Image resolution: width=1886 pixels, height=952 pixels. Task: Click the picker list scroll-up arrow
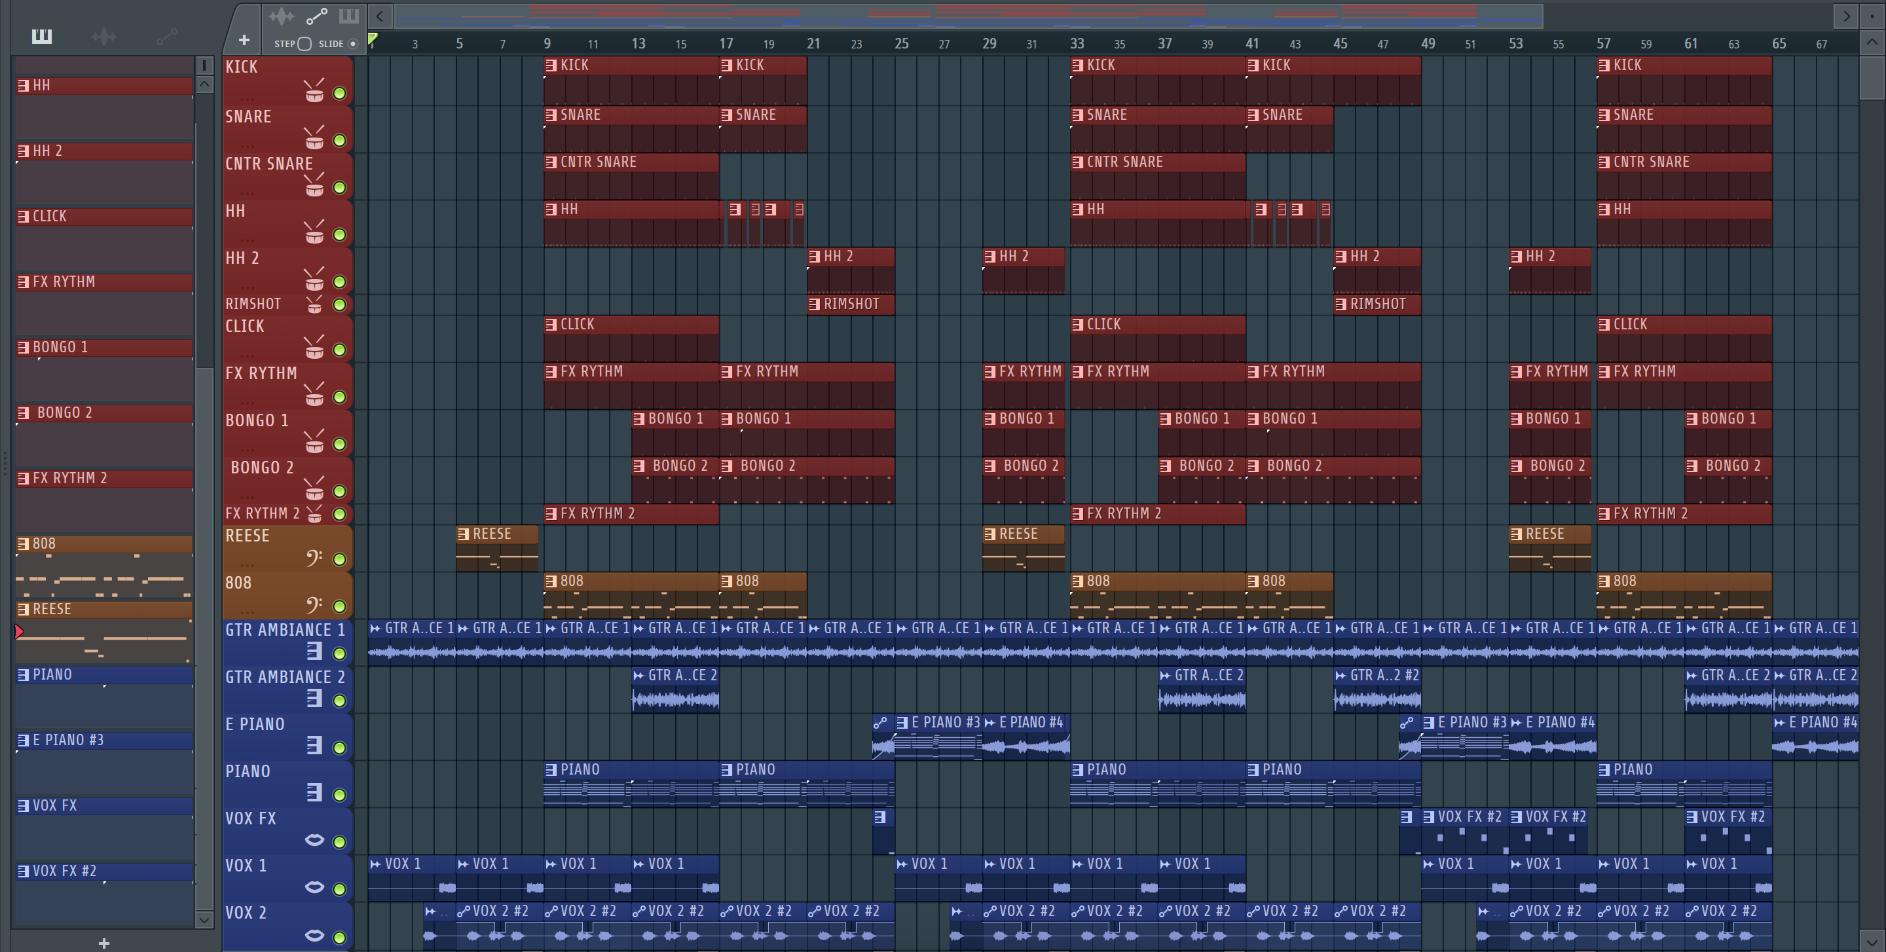tap(205, 84)
